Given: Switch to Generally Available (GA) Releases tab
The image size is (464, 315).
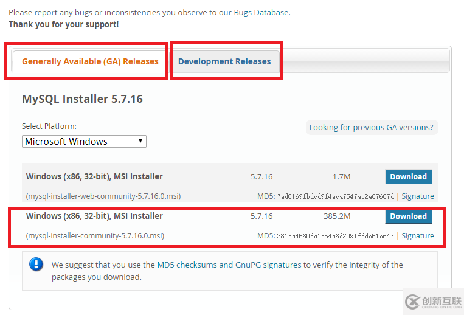Looking at the screenshot, I should pos(90,61).
